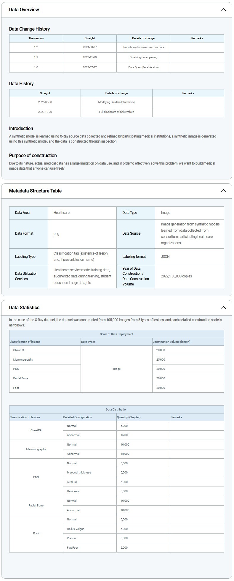Click the Data Overview panel title
This screenshot has width=234, height=581.
(24, 10)
